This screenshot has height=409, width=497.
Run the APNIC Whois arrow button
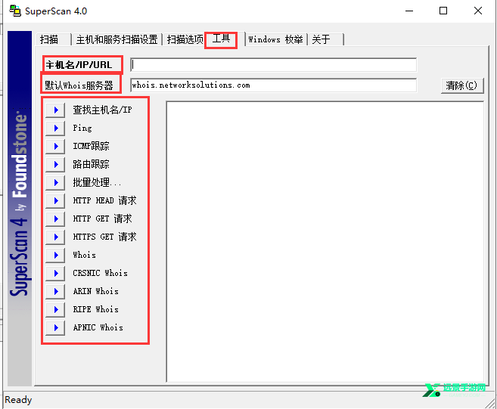[55, 327]
